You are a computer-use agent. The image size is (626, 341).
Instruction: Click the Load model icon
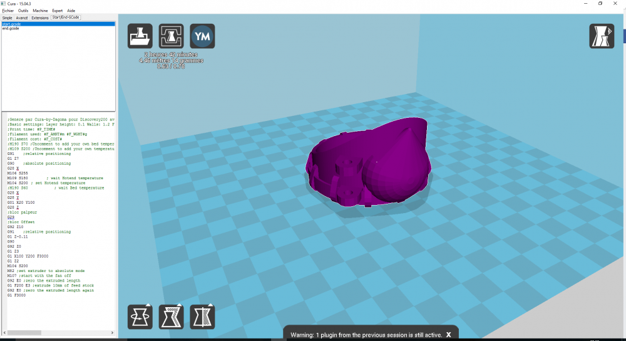click(140, 36)
